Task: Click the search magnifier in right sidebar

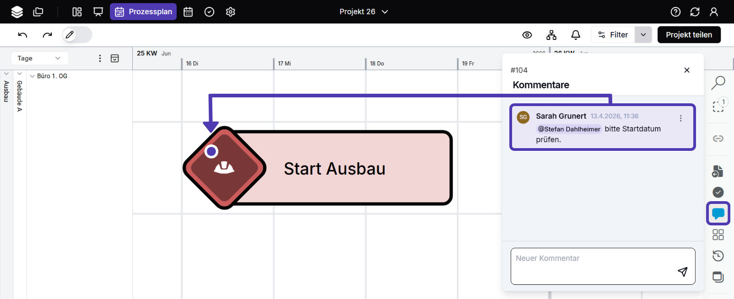Action: [718, 83]
